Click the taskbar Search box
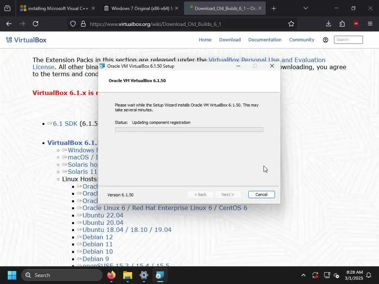379x284 pixels. click(62, 275)
